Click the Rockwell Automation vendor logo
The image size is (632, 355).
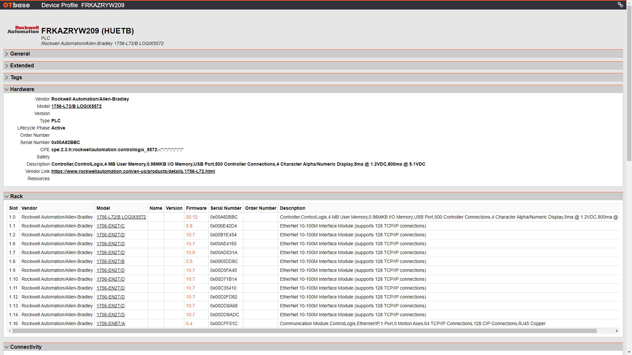(x=23, y=30)
